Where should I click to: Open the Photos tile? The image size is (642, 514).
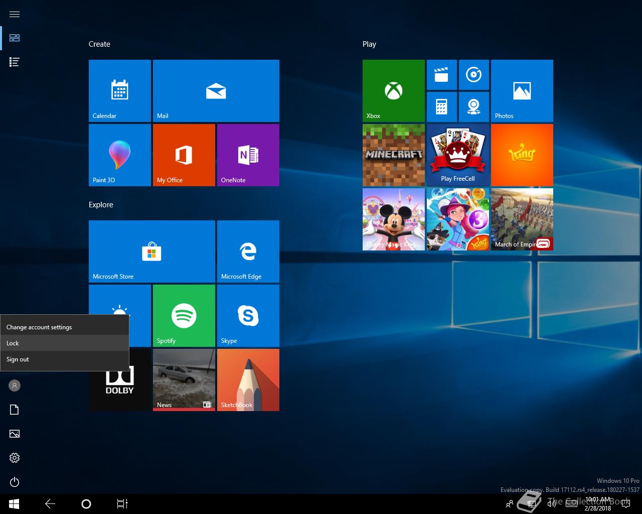(x=522, y=91)
